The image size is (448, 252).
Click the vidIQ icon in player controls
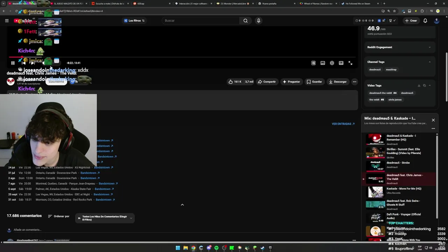[313, 63]
